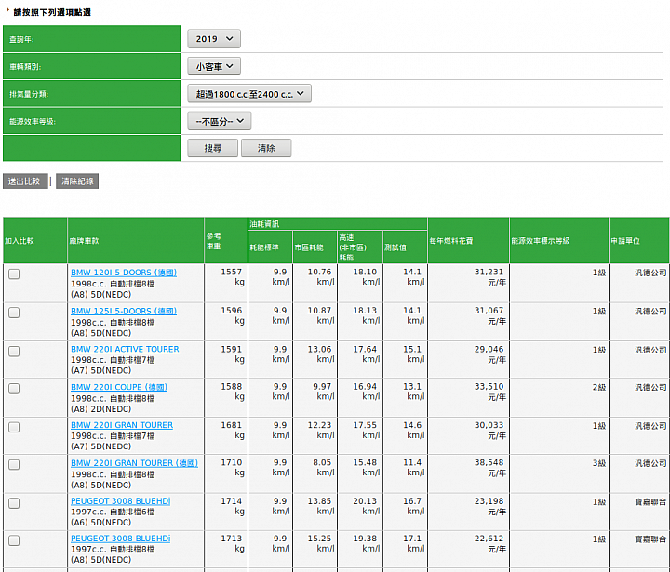Click the 清除紀錄 button
The height and width of the screenshot is (572, 670).
tap(77, 181)
